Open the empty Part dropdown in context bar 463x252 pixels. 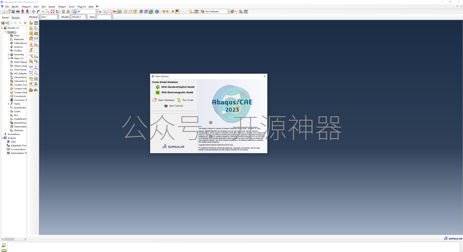[104, 17]
